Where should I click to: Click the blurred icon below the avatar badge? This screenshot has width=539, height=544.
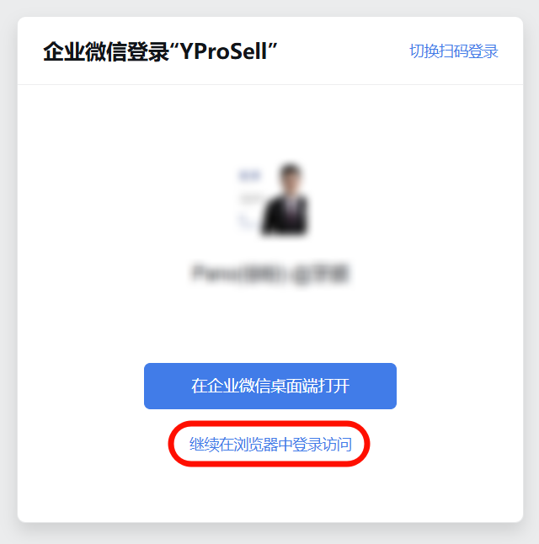pyautogui.click(x=245, y=221)
